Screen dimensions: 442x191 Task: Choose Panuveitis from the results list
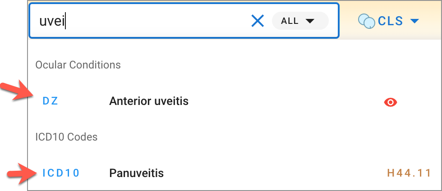pyautogui.click(x=136, y=173)
